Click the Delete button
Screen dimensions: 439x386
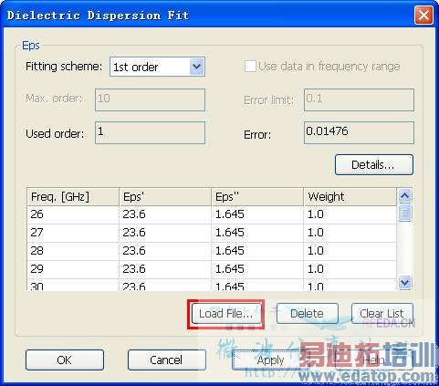(x=308, y=314)
